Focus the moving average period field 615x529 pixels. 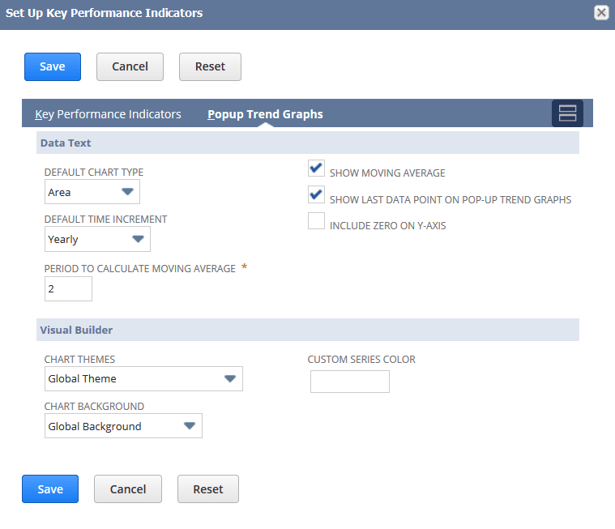[x=68, y=289]
